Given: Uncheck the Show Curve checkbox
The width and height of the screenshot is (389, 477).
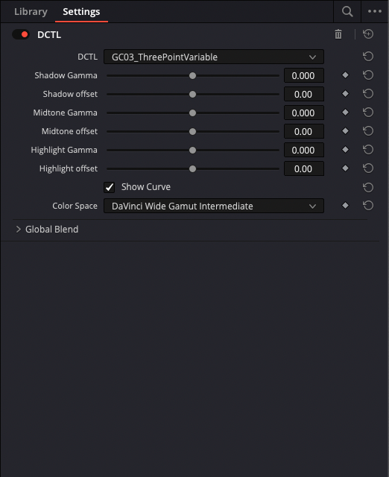Looking at the screenshot, I should tap(110, 187).
